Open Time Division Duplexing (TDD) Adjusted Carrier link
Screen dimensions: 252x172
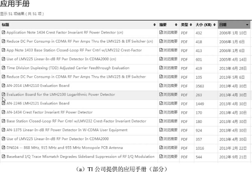coord(68,68)
